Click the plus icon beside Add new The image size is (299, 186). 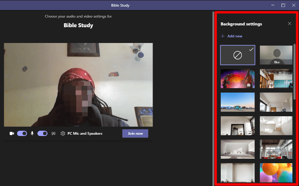222,36
